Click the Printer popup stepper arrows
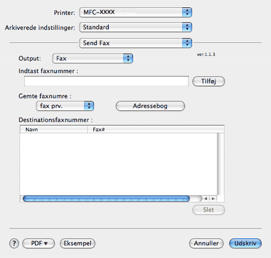271x258 pixels. tap(187, 12)
